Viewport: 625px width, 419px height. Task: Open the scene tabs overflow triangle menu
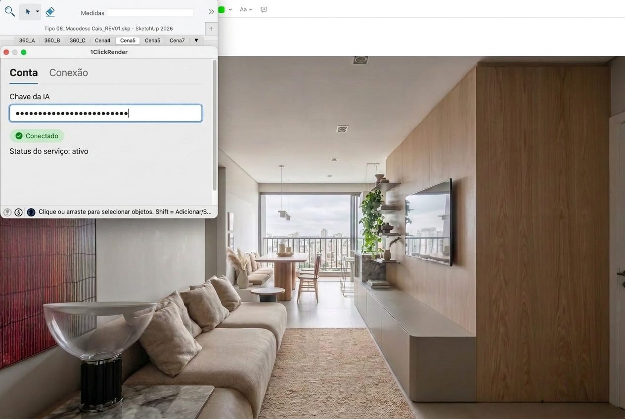pos(196,41)
